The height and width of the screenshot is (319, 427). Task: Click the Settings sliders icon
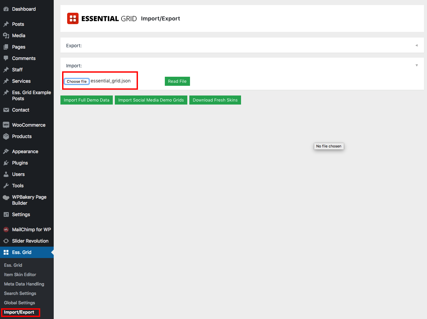tap(6, 214)
